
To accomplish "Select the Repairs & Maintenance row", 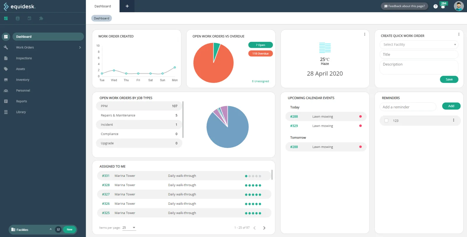I will pos(139,115).
